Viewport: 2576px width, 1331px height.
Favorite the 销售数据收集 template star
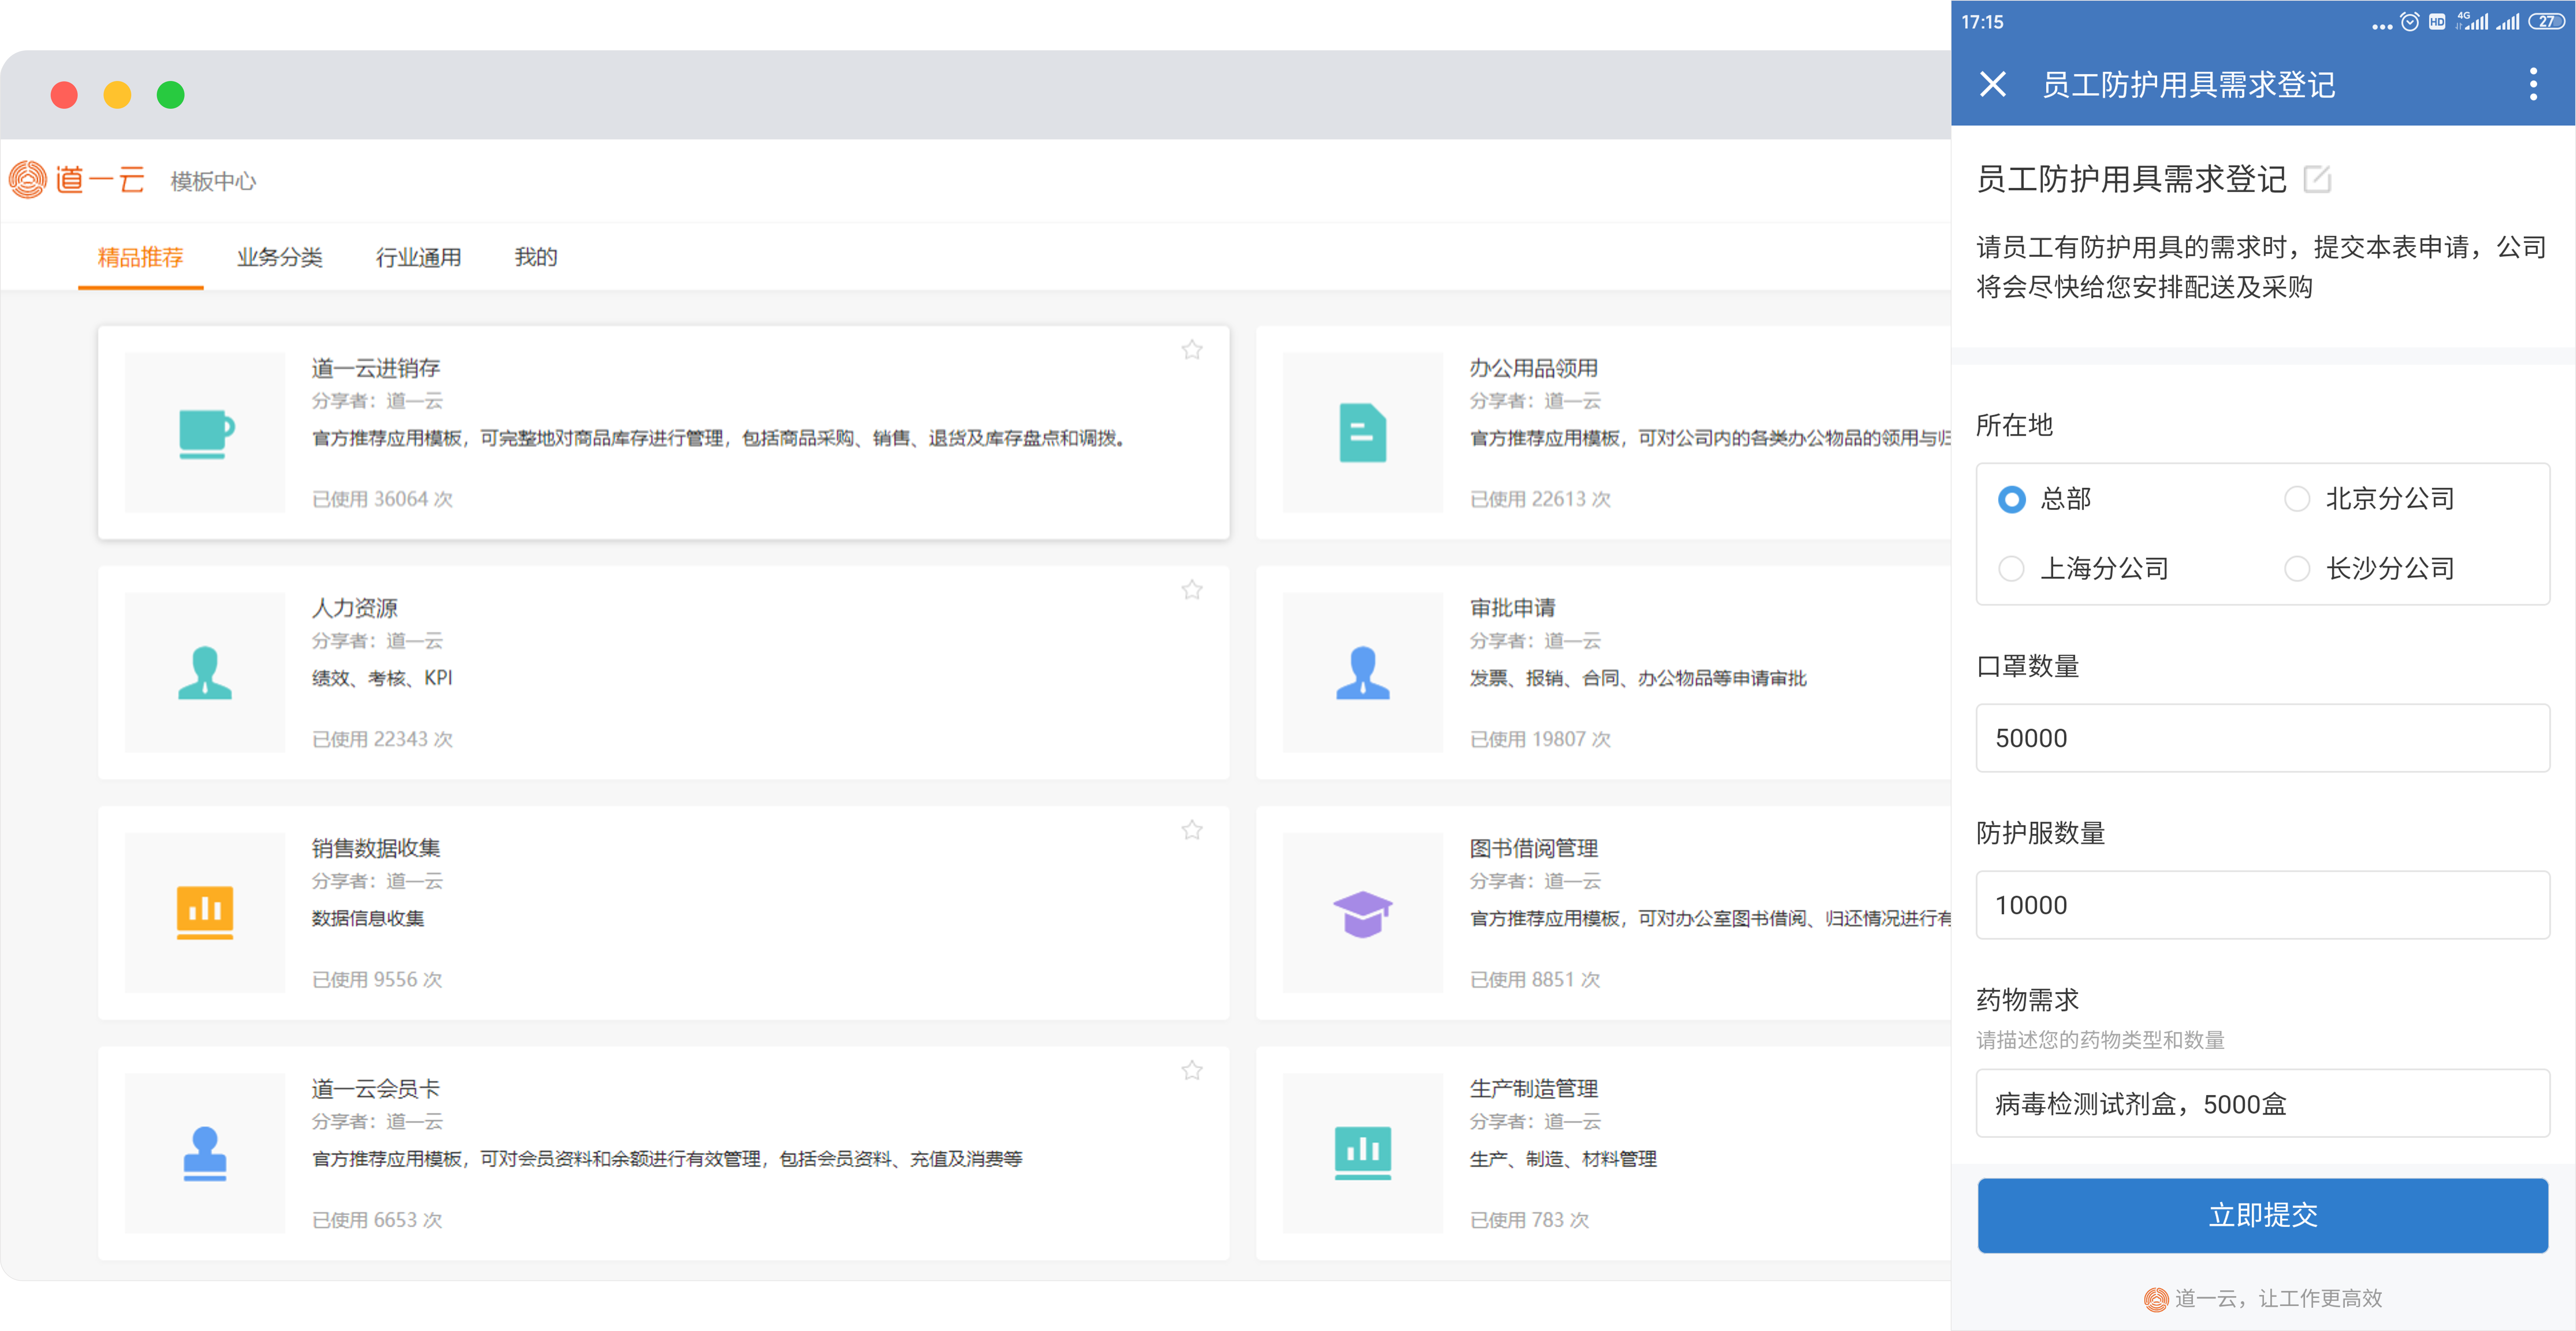[1192, 830]
